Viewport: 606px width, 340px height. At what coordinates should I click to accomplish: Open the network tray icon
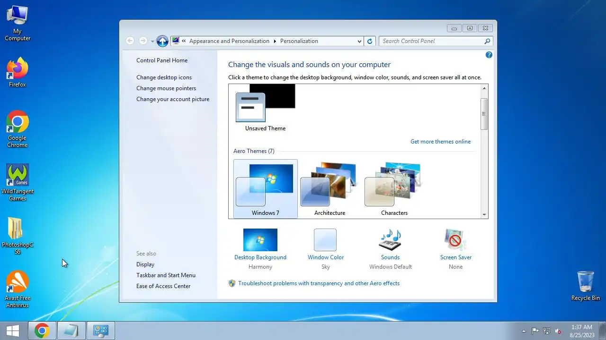(x=547, y=331)
